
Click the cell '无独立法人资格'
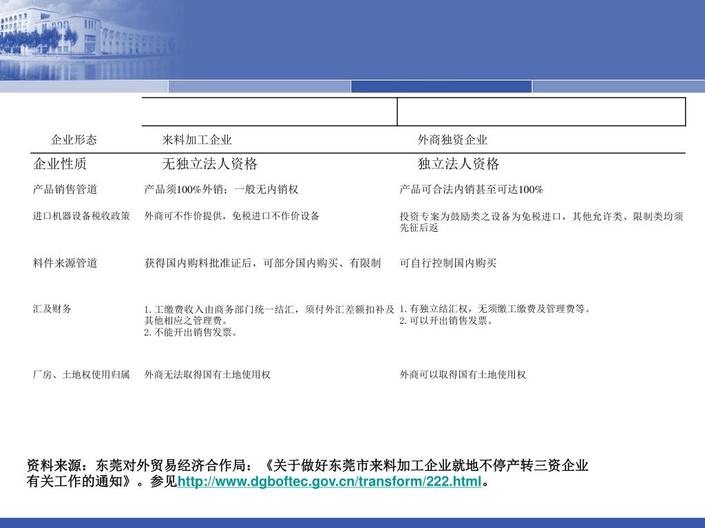pyautogui.click(x=209, y=164)
